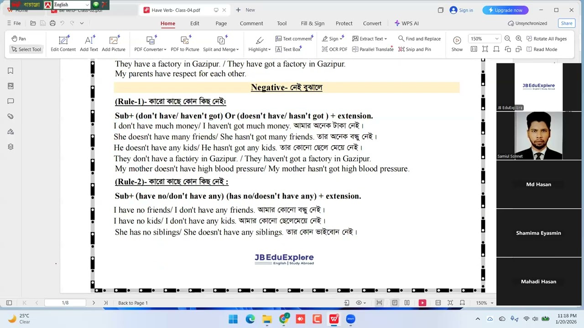584x328 pixels.
Task: Open the 150% zoom combo box
Action: coord(484,39)
